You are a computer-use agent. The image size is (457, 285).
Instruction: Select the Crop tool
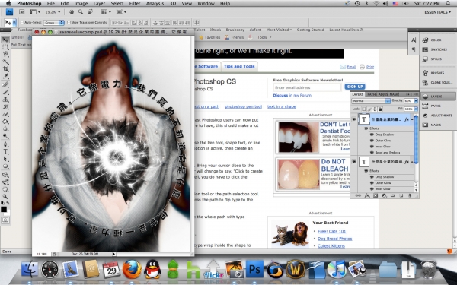click(5, 69)
